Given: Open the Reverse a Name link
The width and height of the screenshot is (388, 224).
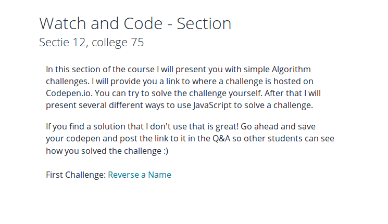Looking at the screenshot, I should [x=140, y=175].
